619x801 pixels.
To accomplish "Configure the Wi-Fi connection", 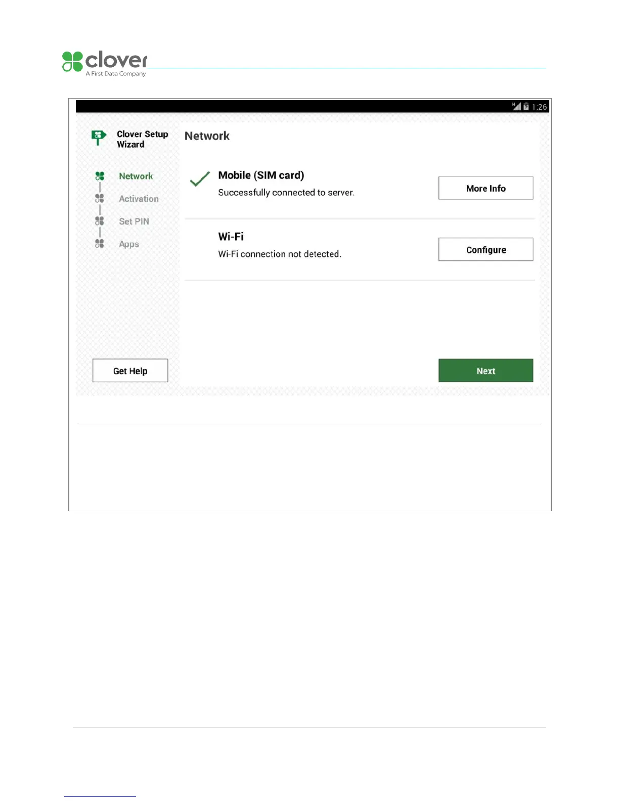I will click(485, 249).
